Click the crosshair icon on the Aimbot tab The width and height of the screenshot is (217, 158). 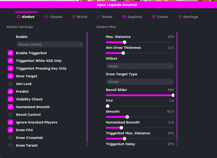pos(18,17)
